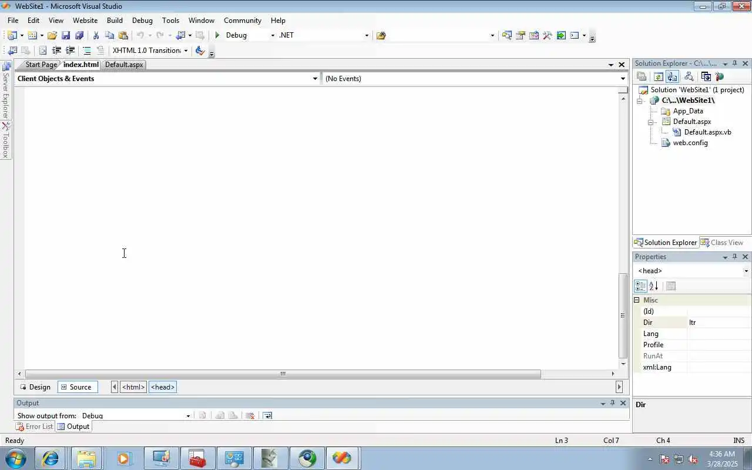752x470 pixels.
Task: Collapse the C:\...\WebSite1\ project node
Action: (640, 100)
